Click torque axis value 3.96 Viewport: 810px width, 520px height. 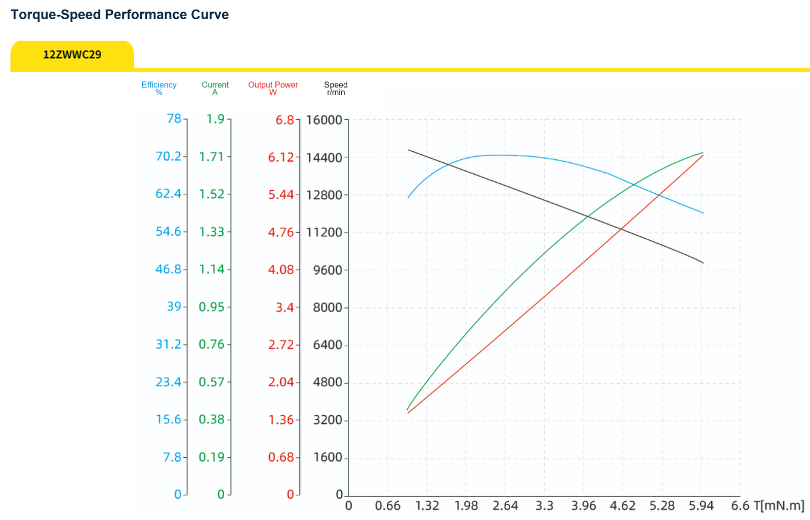click(584, 506)
